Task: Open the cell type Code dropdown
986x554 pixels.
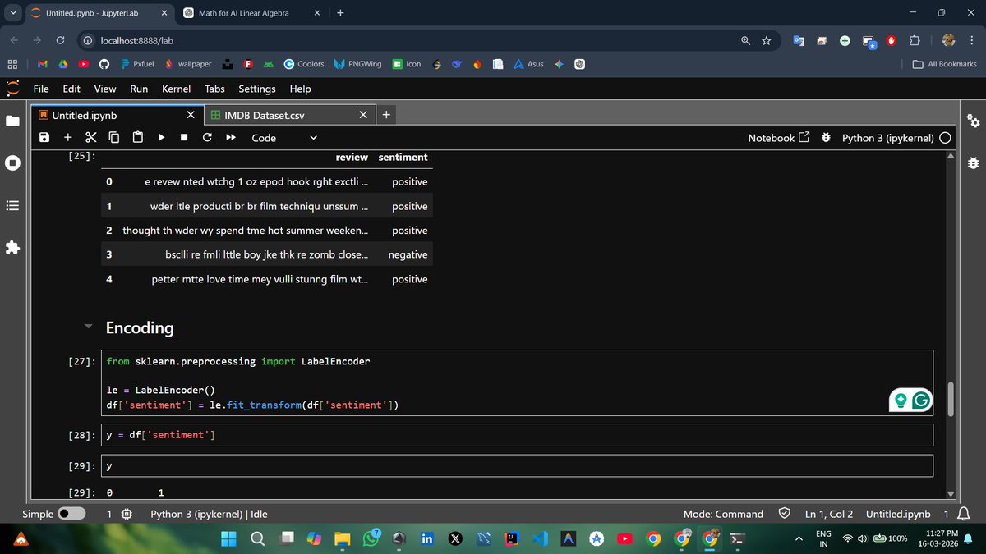Action: (x=284, y=138)
